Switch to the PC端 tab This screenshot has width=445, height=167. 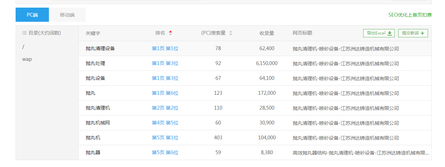coord(32,15)
